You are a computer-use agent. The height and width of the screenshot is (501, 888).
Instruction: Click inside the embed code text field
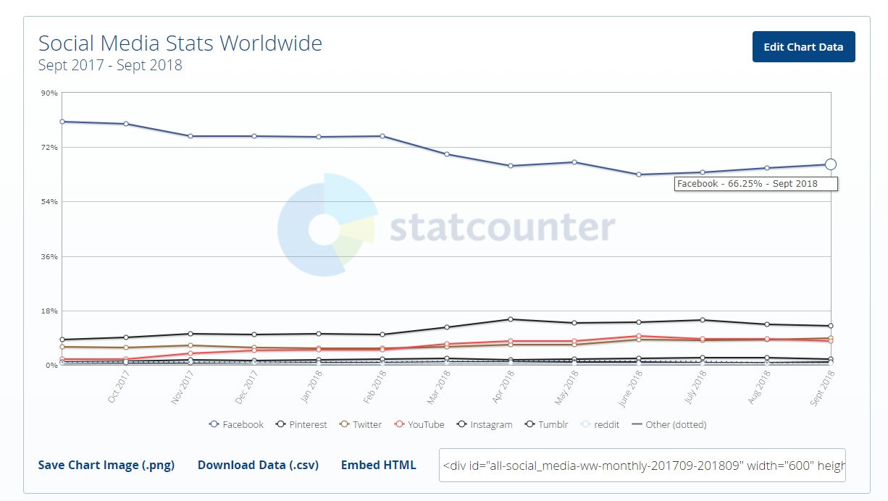pos(642,465)
